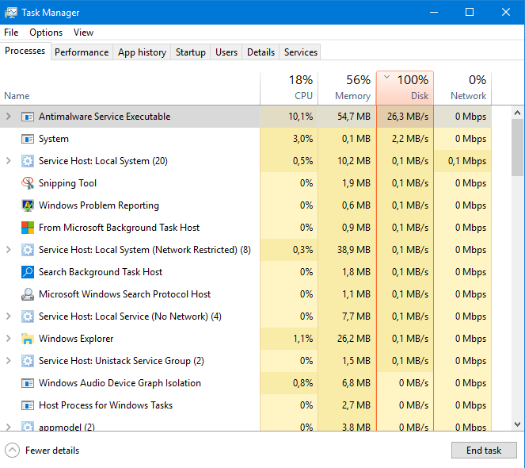Click the scrollbar down arrow
This screenshot has height=468, width=525.
[518, 424]
